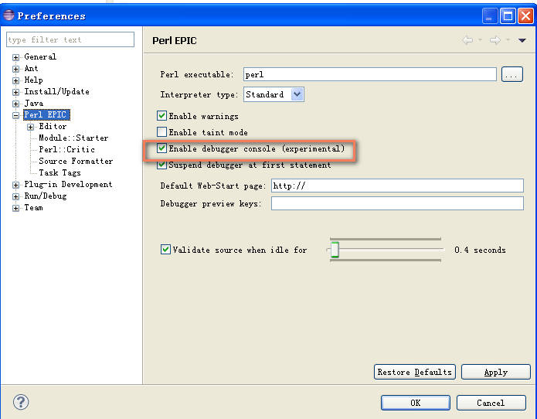Click Restore Defaults button

(x=414, y=372)
